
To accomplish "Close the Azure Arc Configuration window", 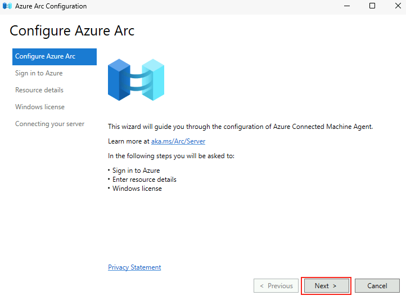I will click(x=398, y=6).
